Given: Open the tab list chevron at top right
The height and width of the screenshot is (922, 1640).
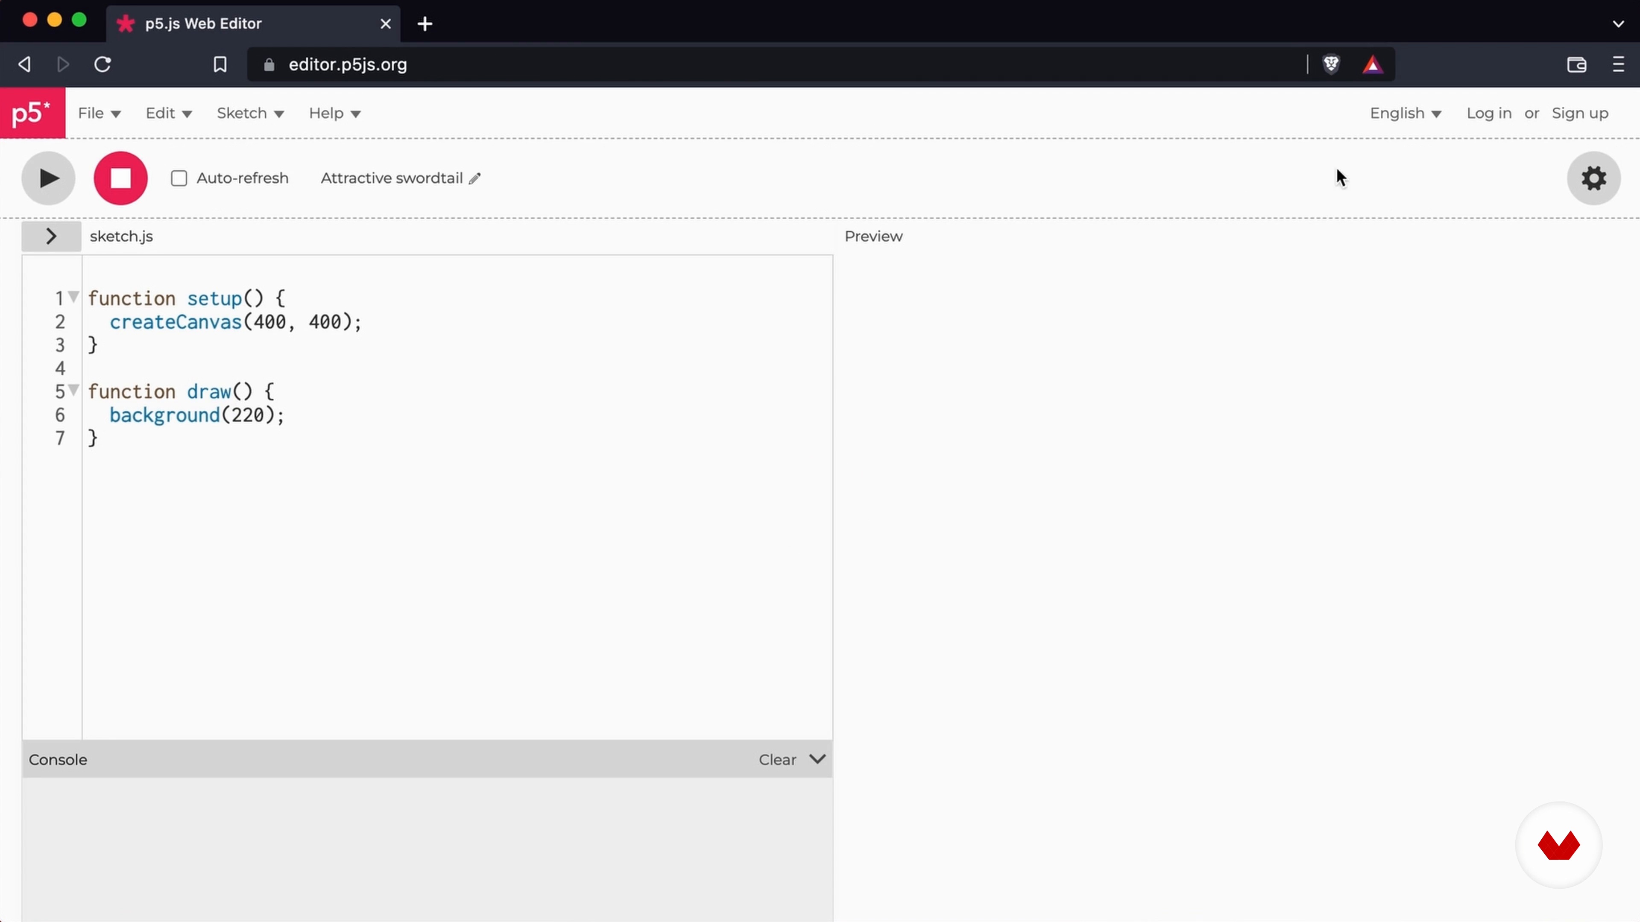Looking at the screenshot, I should 1618,24.
